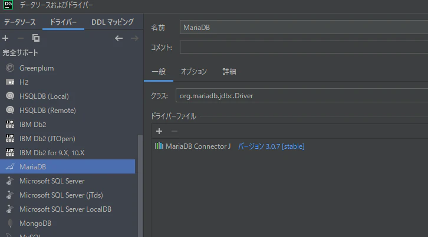Click the Microsoft SQL Server driver icon
The height and width of the screenshot is (237, 428).
coord(10,181)
